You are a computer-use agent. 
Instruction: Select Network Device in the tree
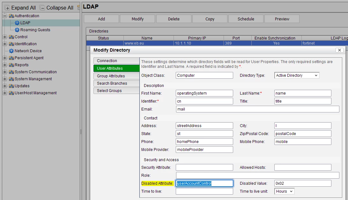(x=28, y=51)
